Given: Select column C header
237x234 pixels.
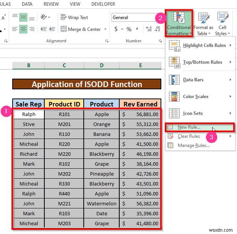Looking at the screenshot, I should pos(64,65).
